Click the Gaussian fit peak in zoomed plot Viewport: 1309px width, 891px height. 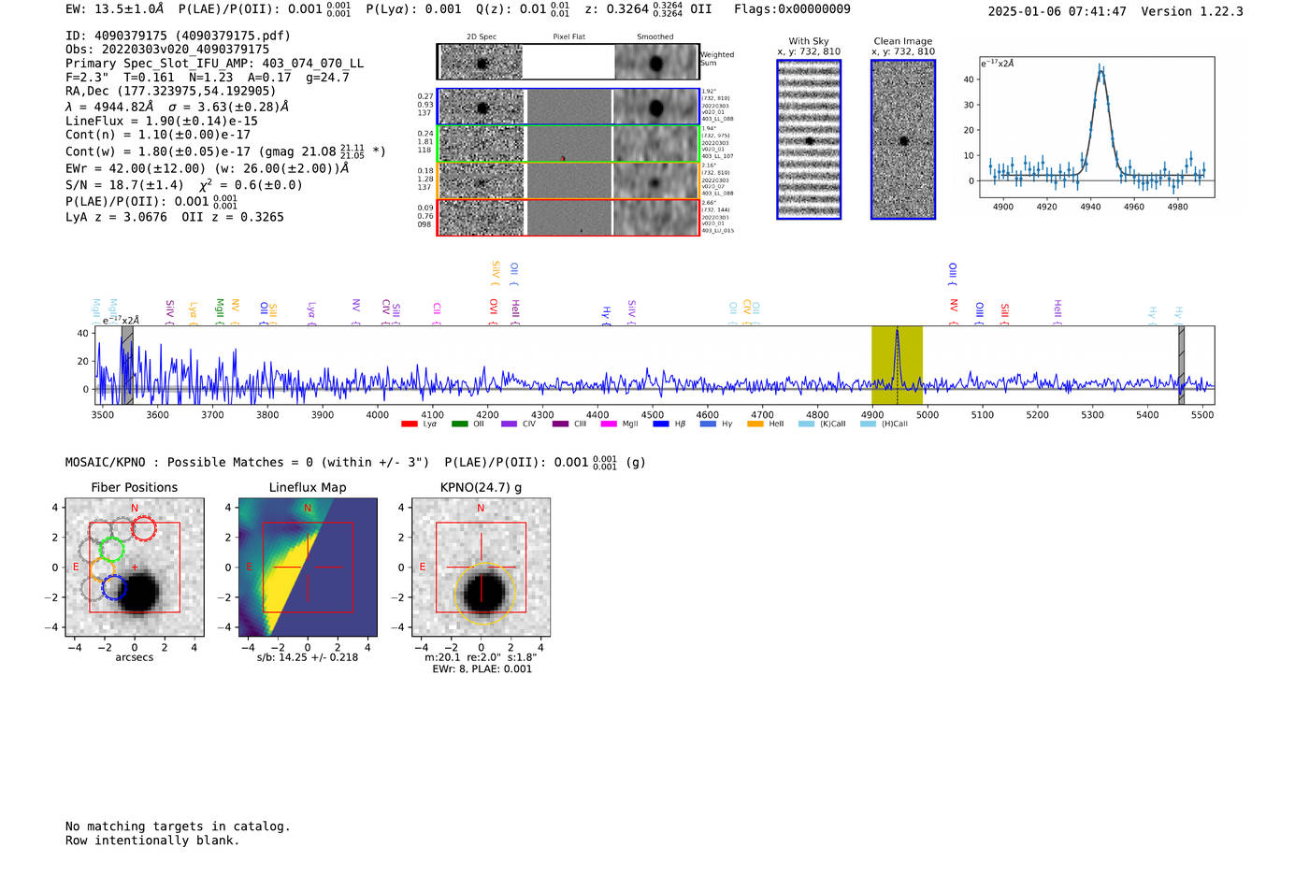point(1100,71)
